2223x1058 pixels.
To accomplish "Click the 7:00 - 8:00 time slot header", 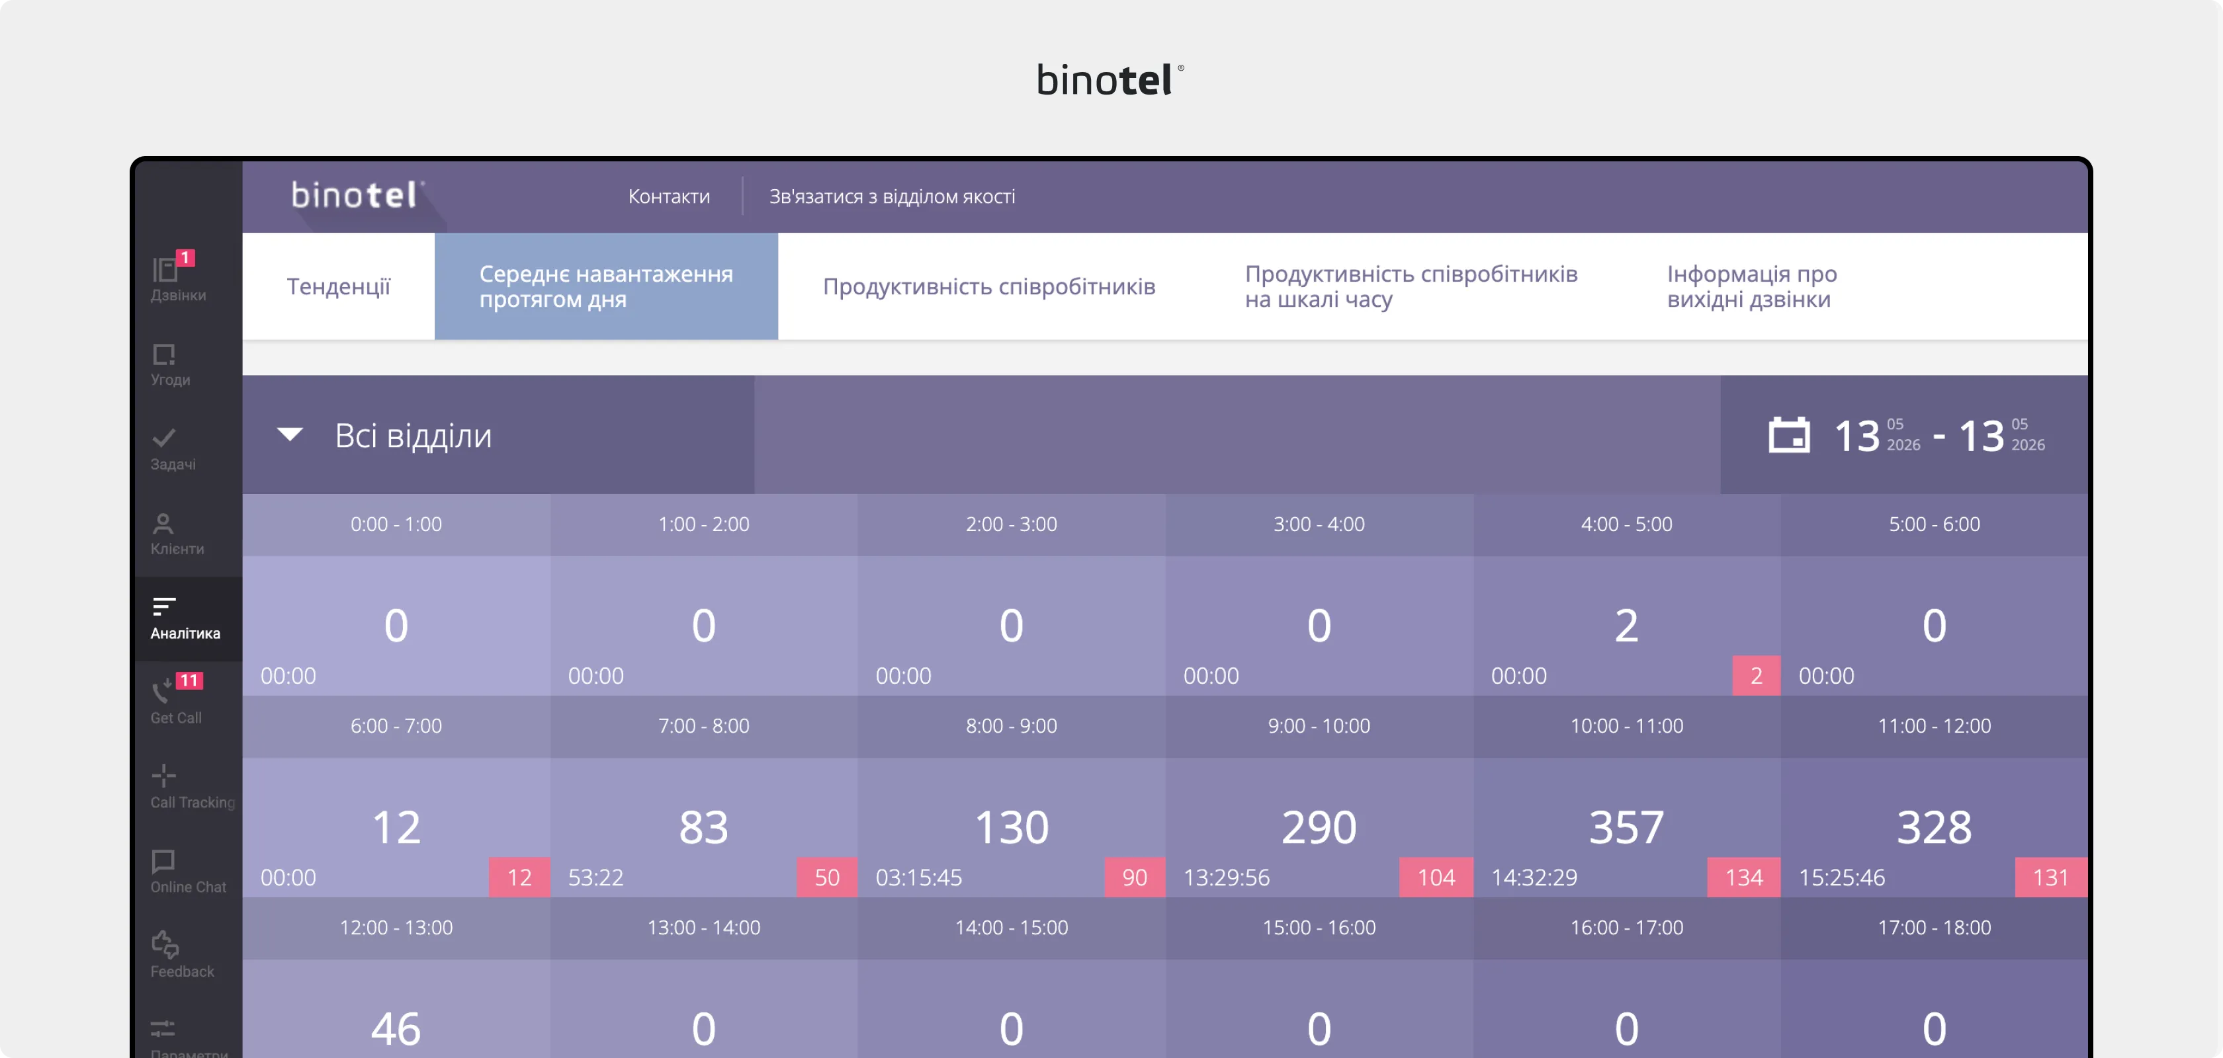I will [703, 726].
